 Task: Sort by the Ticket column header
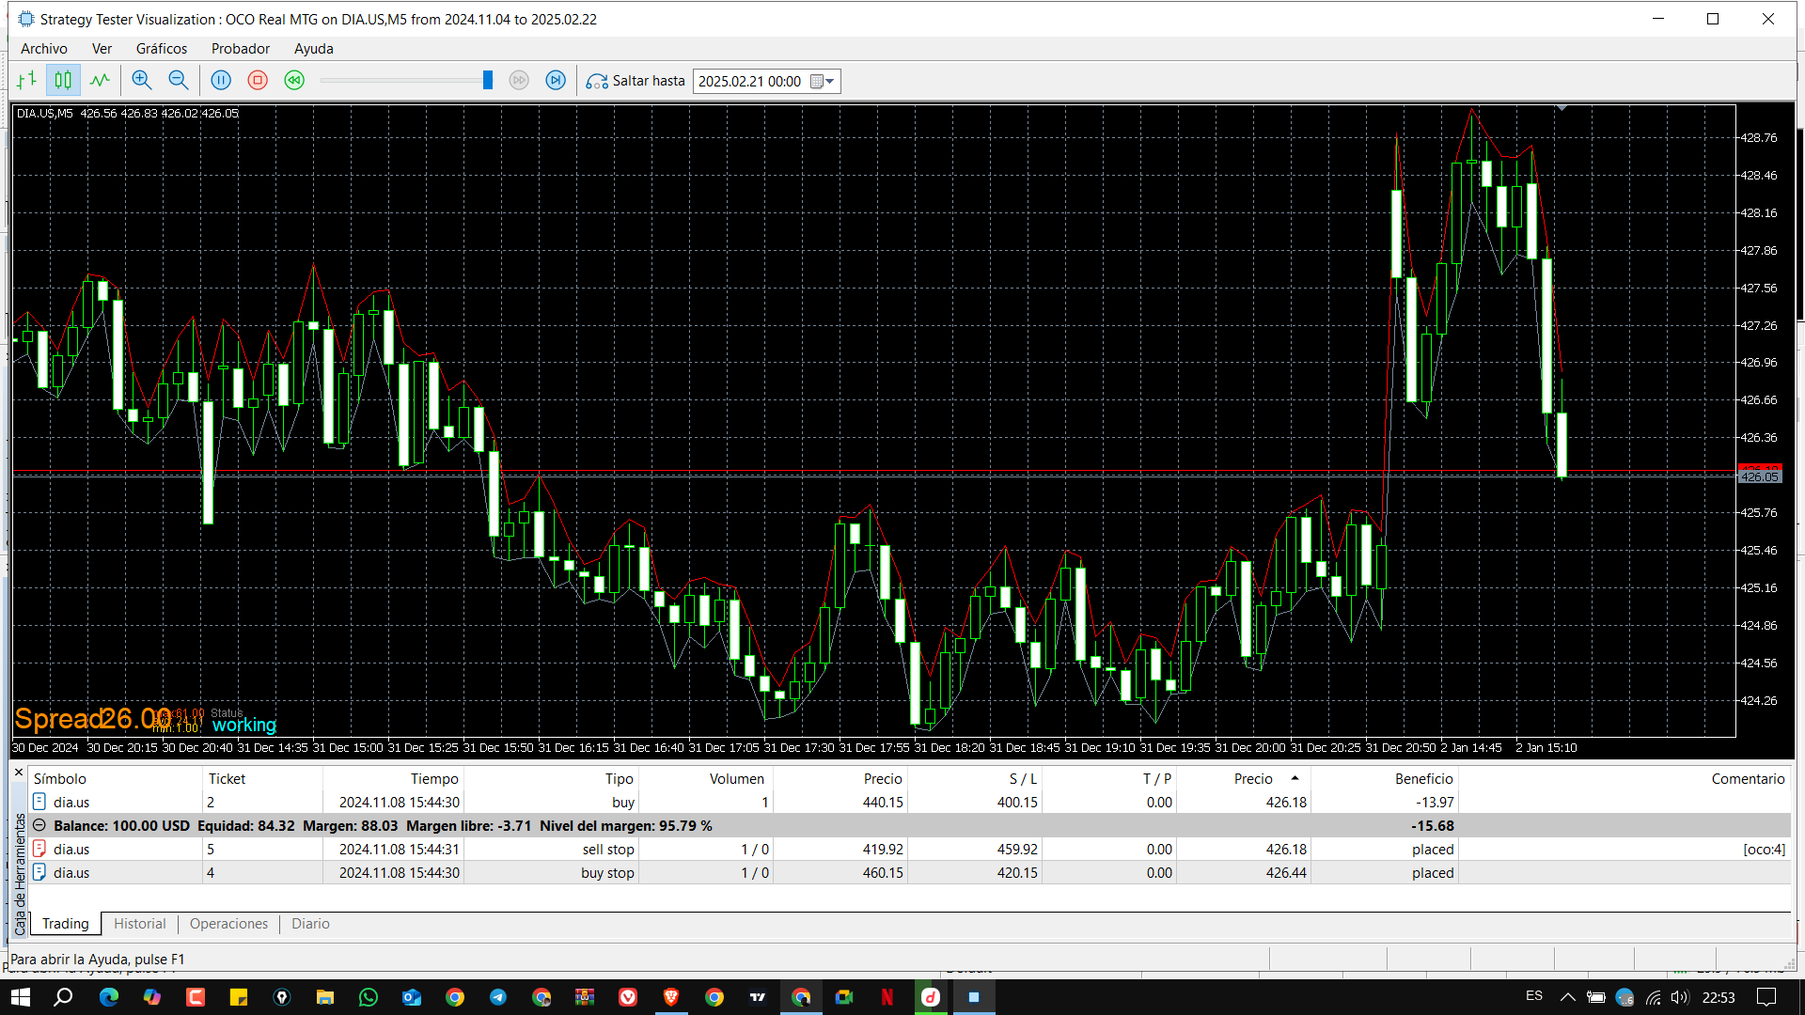262,778
